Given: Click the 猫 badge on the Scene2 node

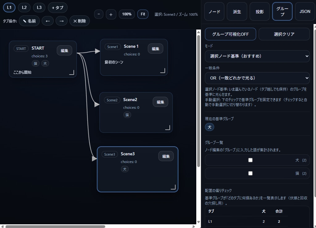Looking at the screenshot, I should (127, 115).
